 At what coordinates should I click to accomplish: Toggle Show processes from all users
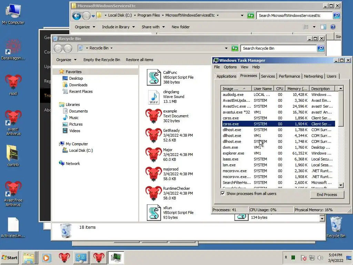tap(223, 193)
